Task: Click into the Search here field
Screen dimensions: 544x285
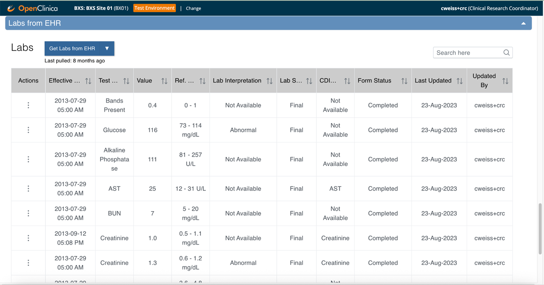Action: (x=468, y=53)
